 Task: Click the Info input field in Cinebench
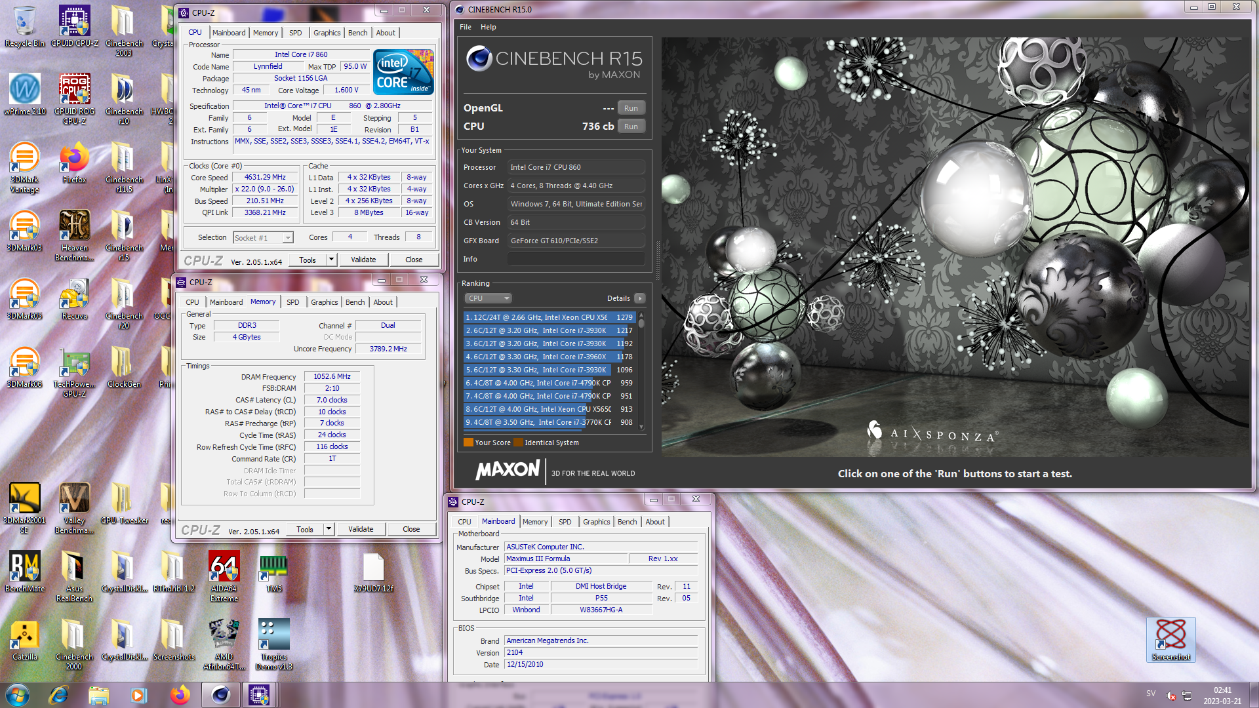click(576, 259)
